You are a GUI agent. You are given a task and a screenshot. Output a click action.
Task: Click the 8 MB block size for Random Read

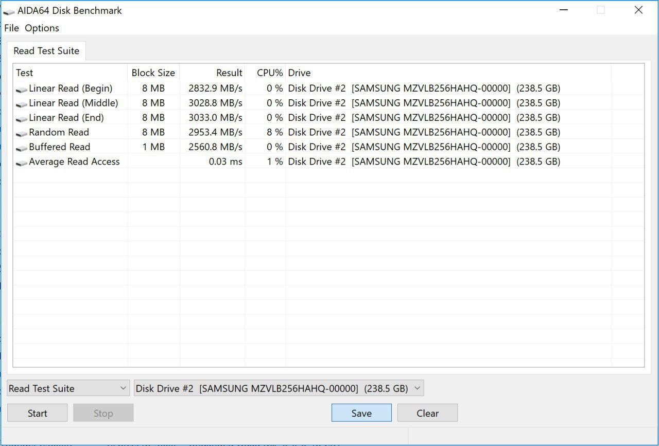(153, 132)
